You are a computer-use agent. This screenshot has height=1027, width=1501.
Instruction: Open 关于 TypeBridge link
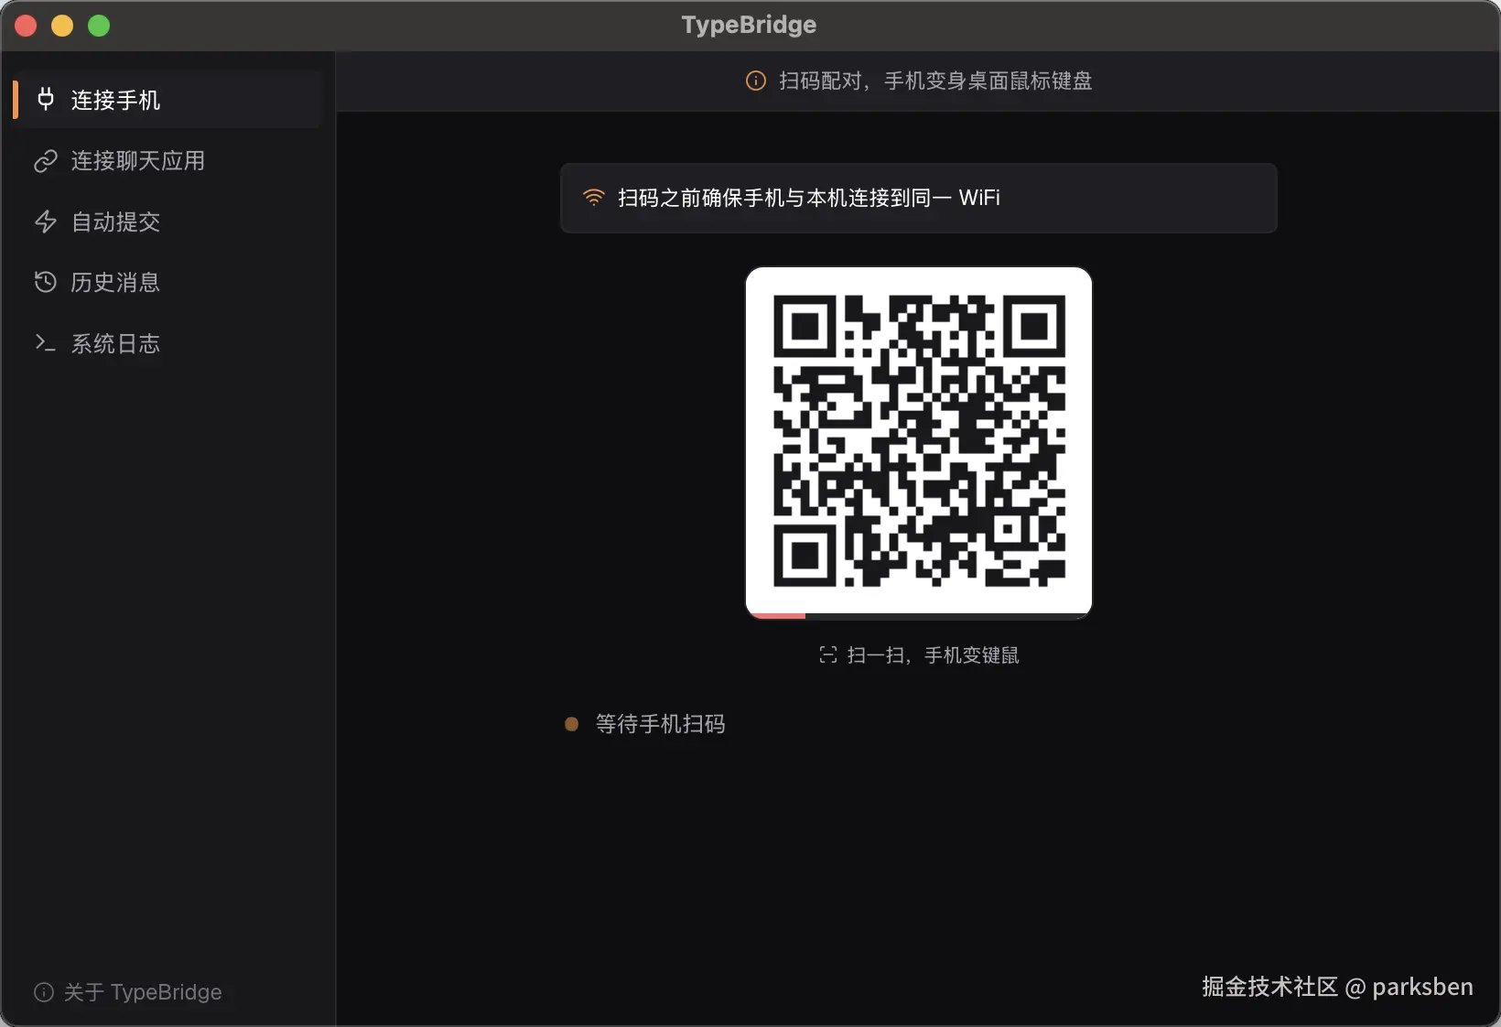point(128,992)
